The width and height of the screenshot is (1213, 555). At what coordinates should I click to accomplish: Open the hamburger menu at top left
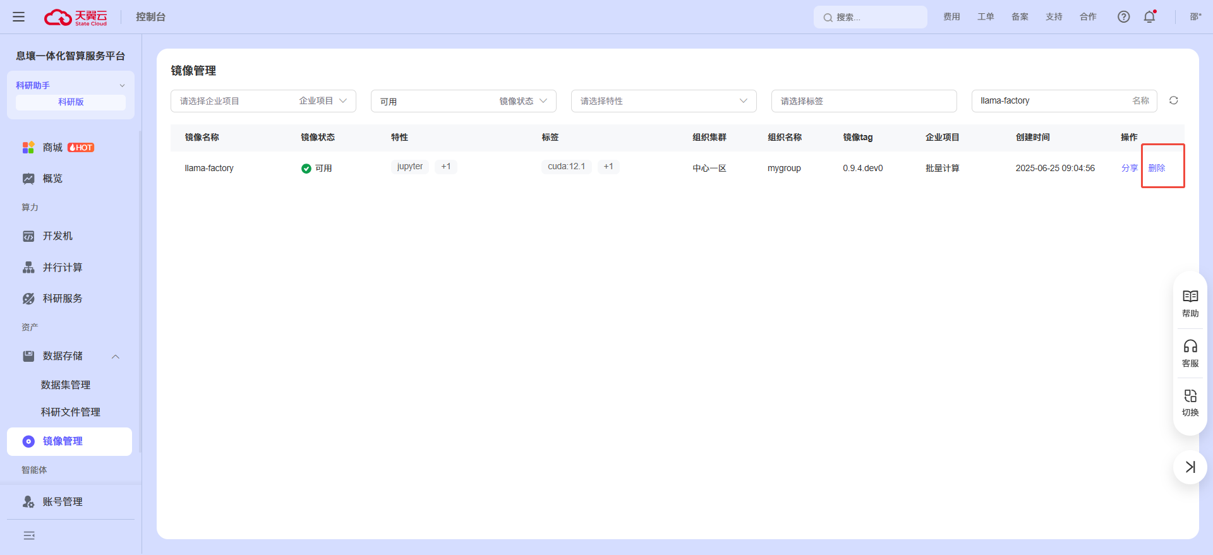pyautogui.click(x=19, y=17)
